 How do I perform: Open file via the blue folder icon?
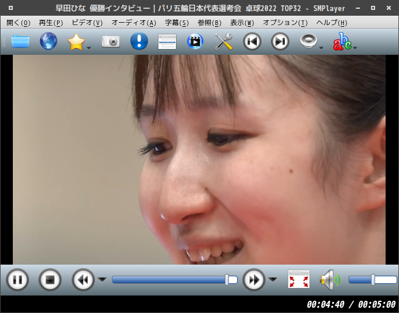tap(20, 41)
